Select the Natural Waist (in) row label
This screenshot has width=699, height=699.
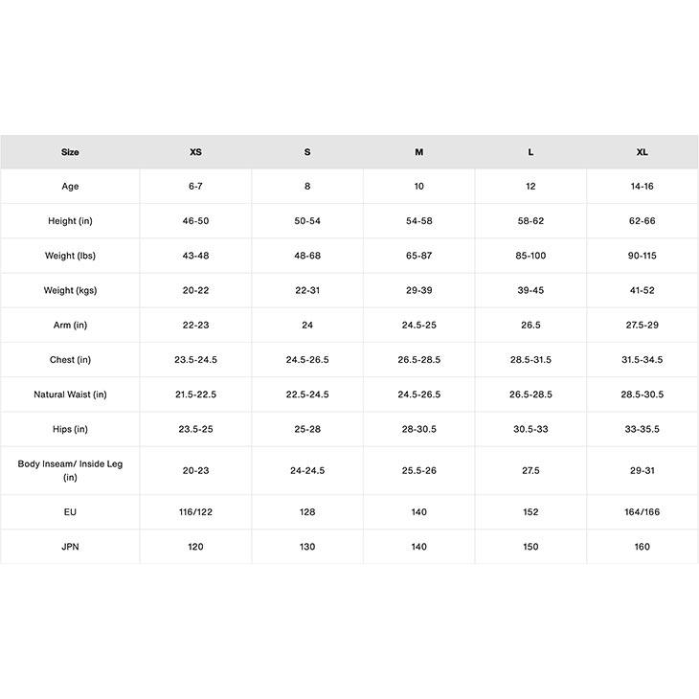70,395
